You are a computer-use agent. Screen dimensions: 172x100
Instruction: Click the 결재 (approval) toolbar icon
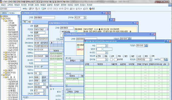pyautogui.click(x=84, y=9)
